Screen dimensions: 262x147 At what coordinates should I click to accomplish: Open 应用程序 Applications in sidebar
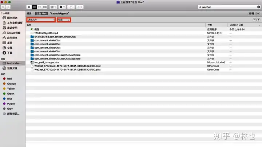click(x=13, y=38)
